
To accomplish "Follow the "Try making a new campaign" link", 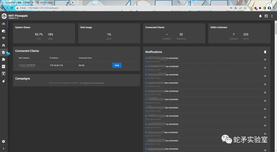I will click(92, 83).
